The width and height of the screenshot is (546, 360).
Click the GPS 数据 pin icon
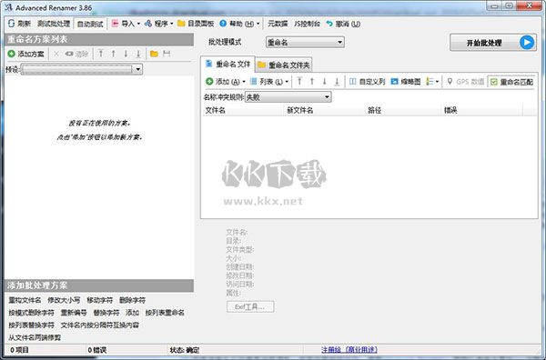(x=450, y=82)
